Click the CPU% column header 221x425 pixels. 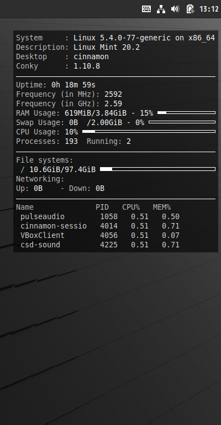coord(131,208)
